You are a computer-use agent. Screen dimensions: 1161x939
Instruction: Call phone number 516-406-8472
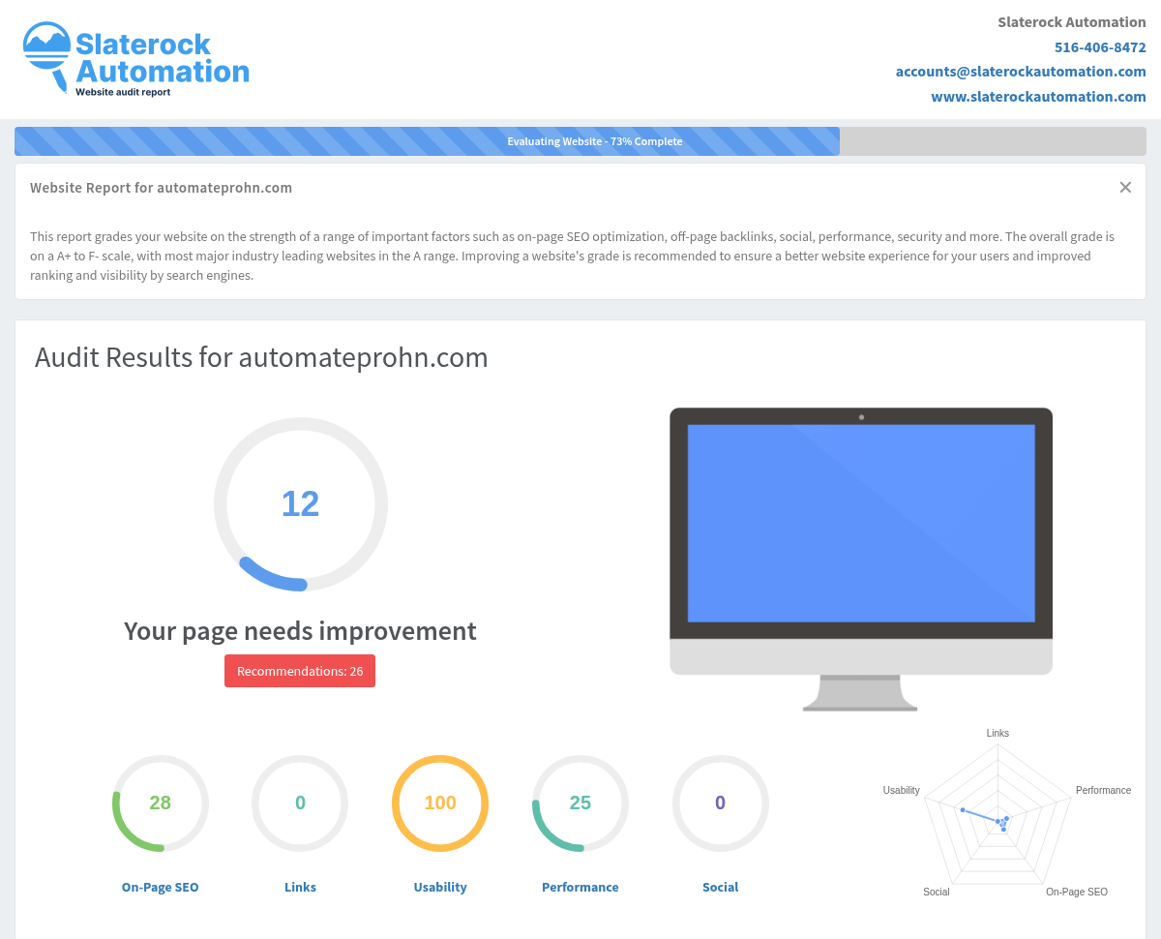pos(1100,46)
